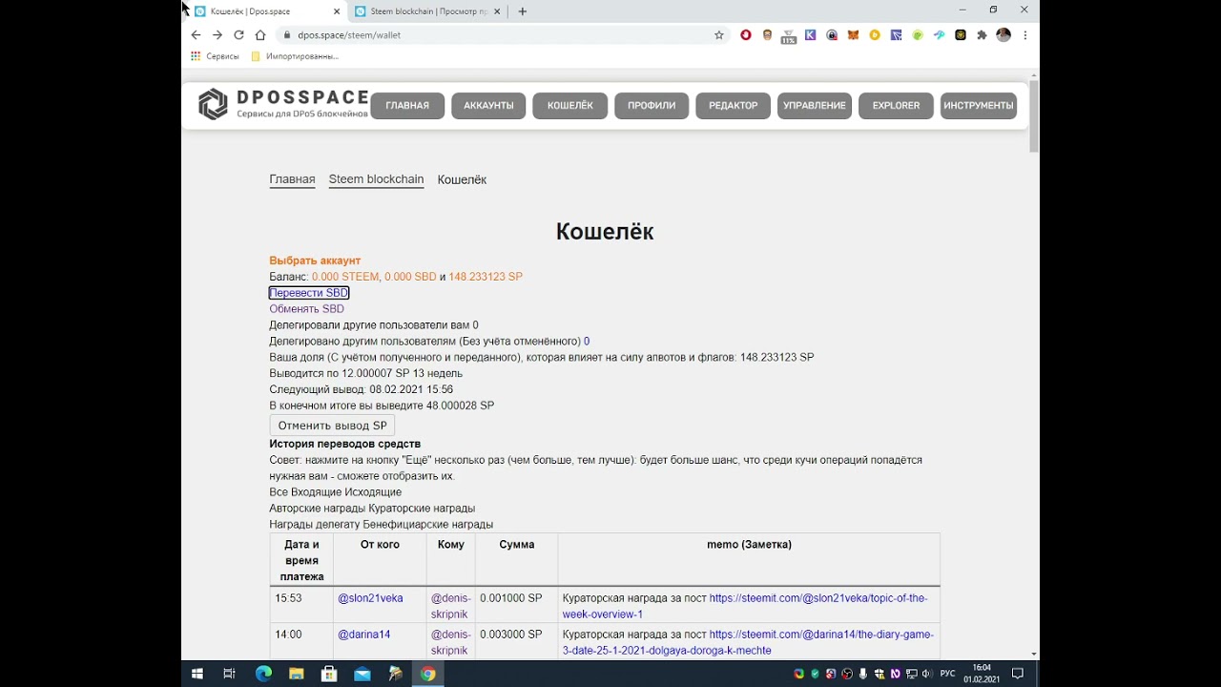Go forward using browser forward arrow
Viewport: 1221px width, 687px height.
click(x=217, y=35)
